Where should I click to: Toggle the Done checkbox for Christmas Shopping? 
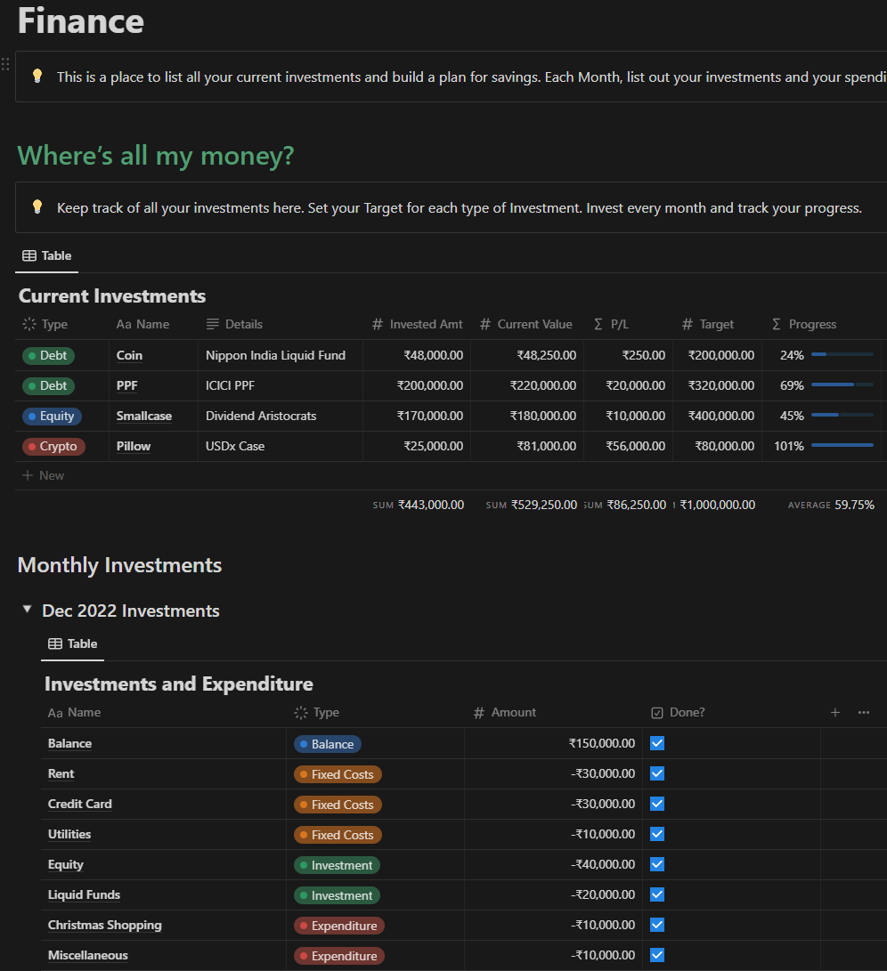(657, 926)
